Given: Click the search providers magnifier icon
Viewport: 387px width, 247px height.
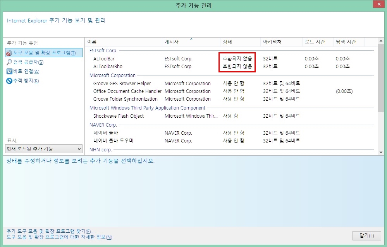Looking at the screenshot, I should [x=9, y=62].
